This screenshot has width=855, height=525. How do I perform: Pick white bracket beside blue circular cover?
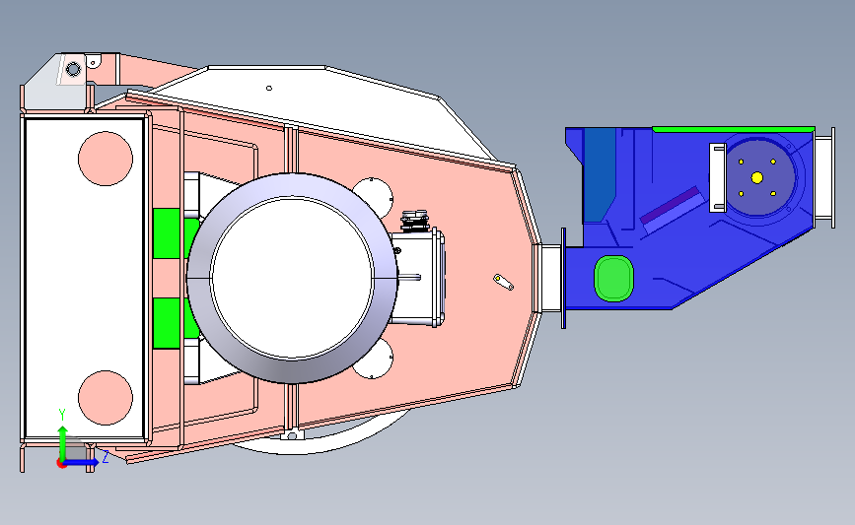point(717,177)
